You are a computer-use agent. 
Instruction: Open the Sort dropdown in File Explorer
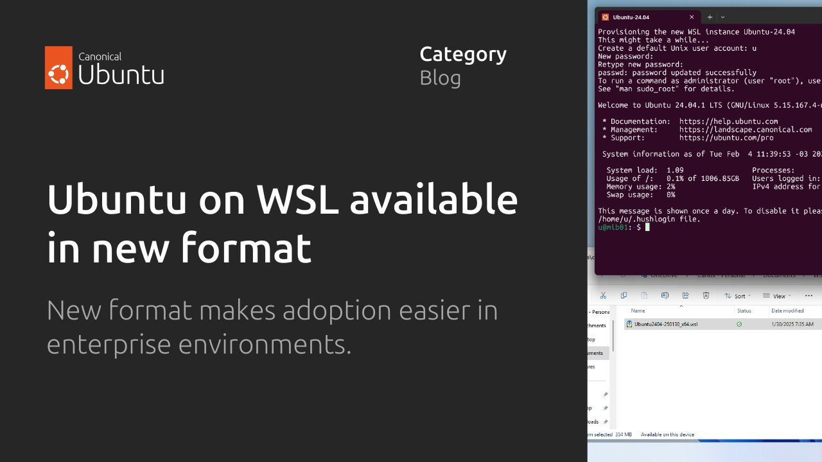737,296
